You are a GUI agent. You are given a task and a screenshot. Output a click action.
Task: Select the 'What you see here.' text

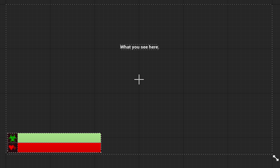pyautogui.click(x=139, y=47)
